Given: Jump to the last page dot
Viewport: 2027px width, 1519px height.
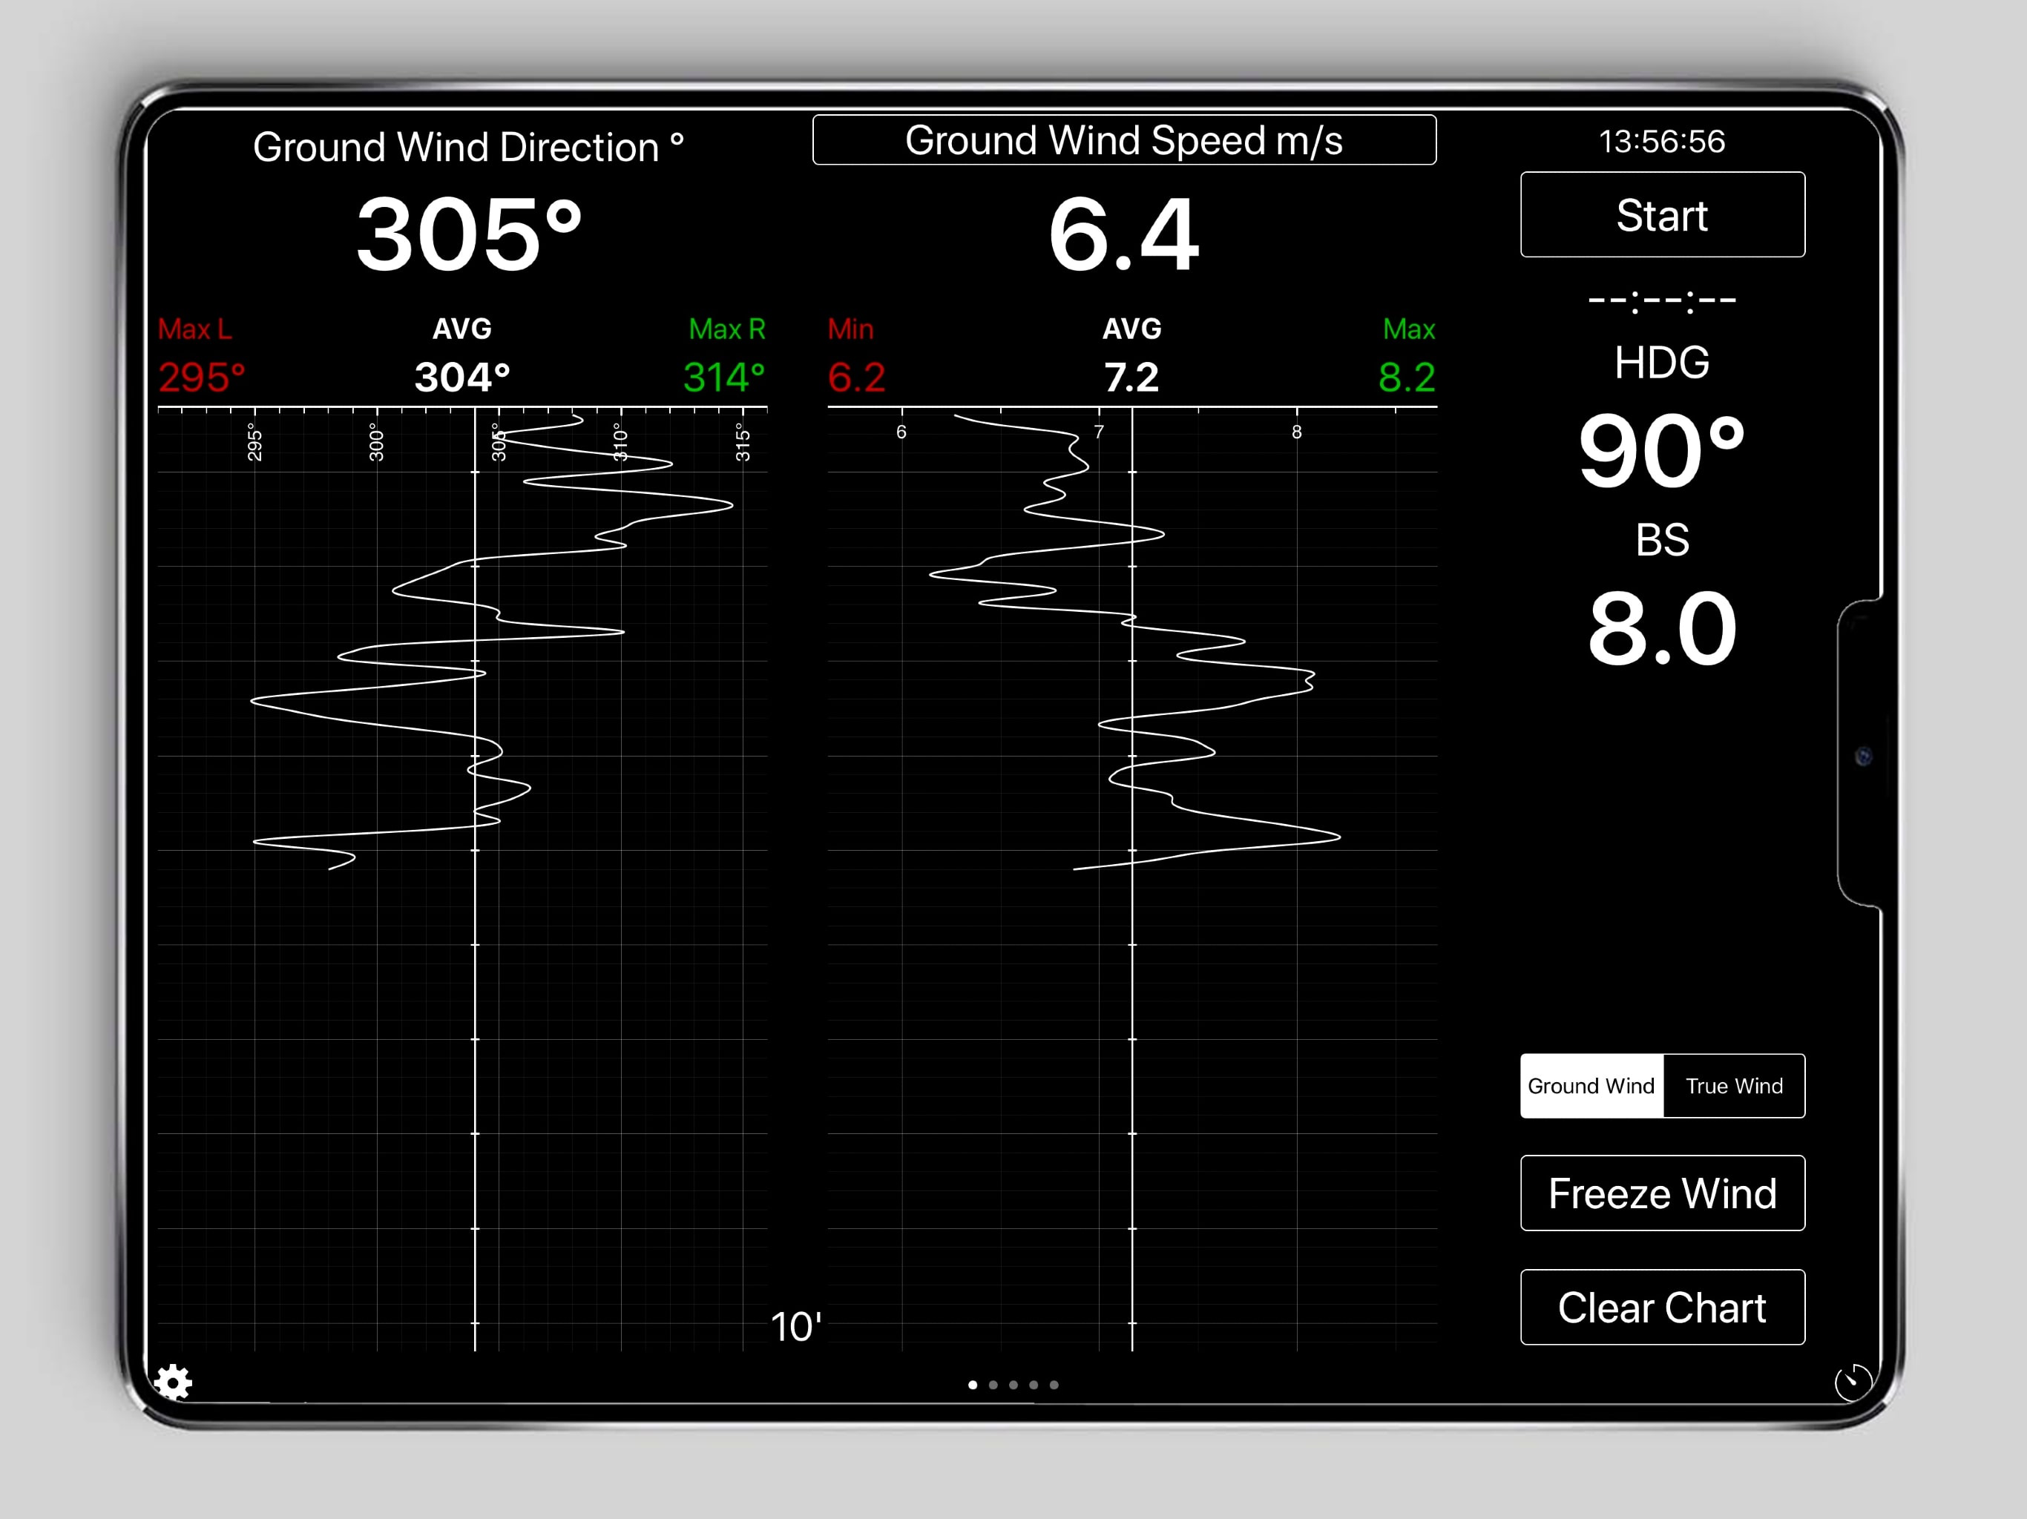Looking at the screenshot, I should 1054,1385.
